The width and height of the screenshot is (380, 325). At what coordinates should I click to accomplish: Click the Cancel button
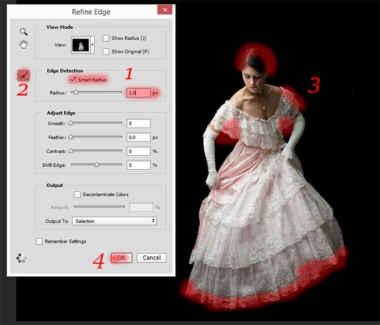coord(151,258)
